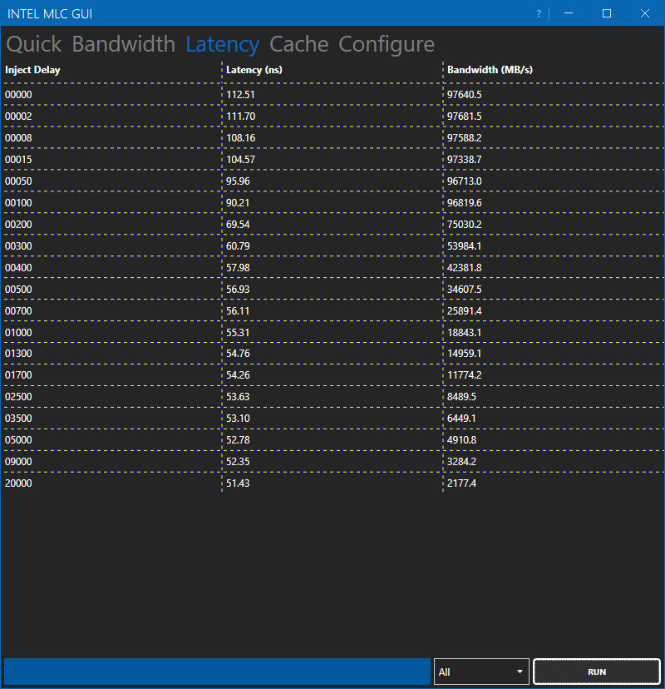Select latency value 69.54
Viewport: 665px width, 689px height.
point(238,224)
